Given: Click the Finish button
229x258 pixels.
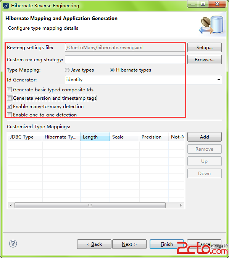Looking at the screenshot, I should pyautogui.click(x=167, y=244).
